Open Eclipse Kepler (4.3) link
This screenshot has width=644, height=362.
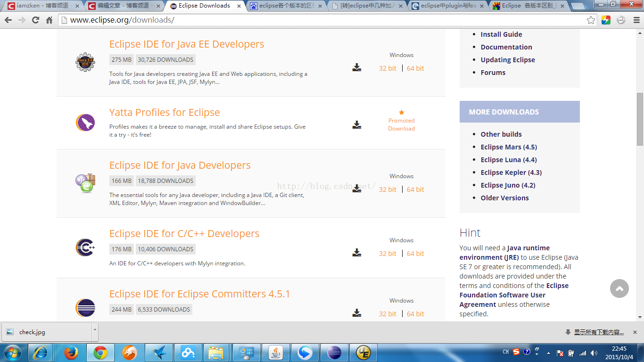(x=511, y=173)
